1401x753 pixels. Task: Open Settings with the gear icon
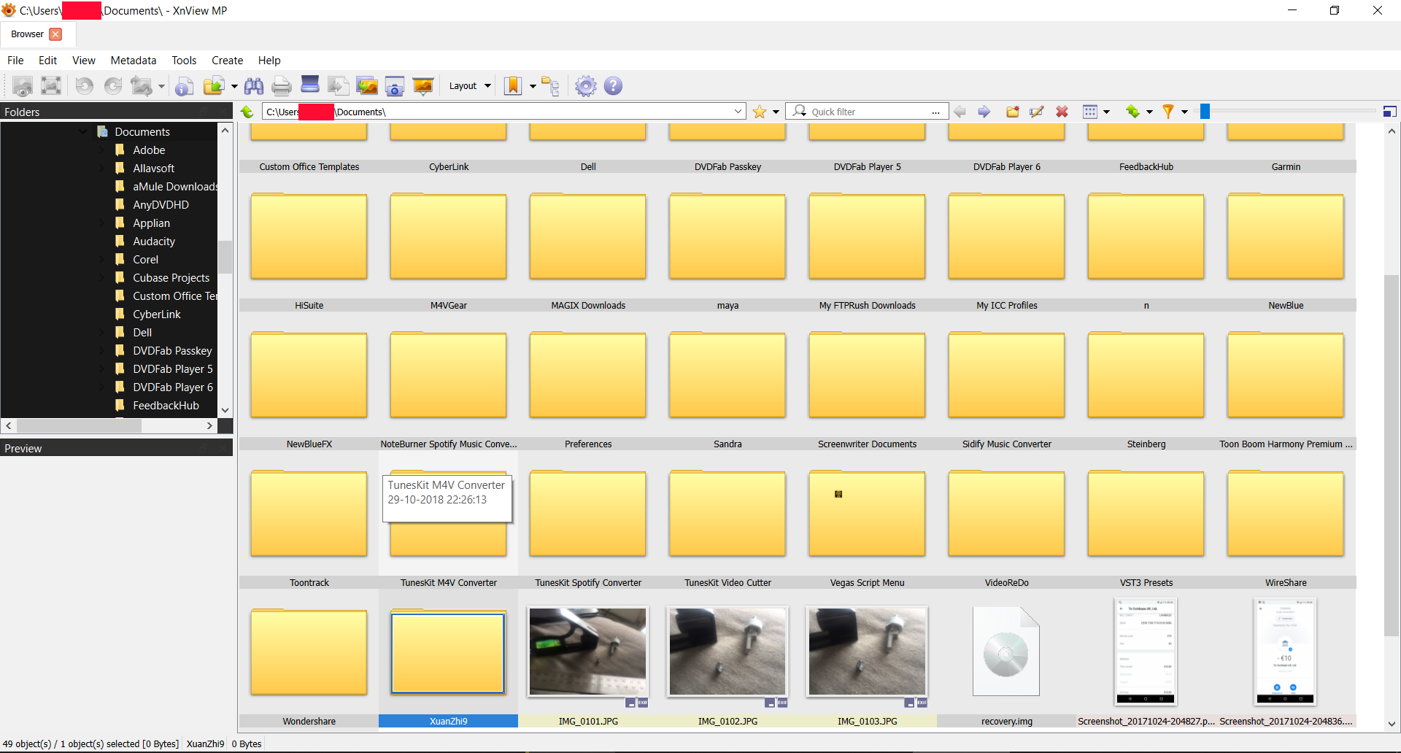tap(585, 86)
